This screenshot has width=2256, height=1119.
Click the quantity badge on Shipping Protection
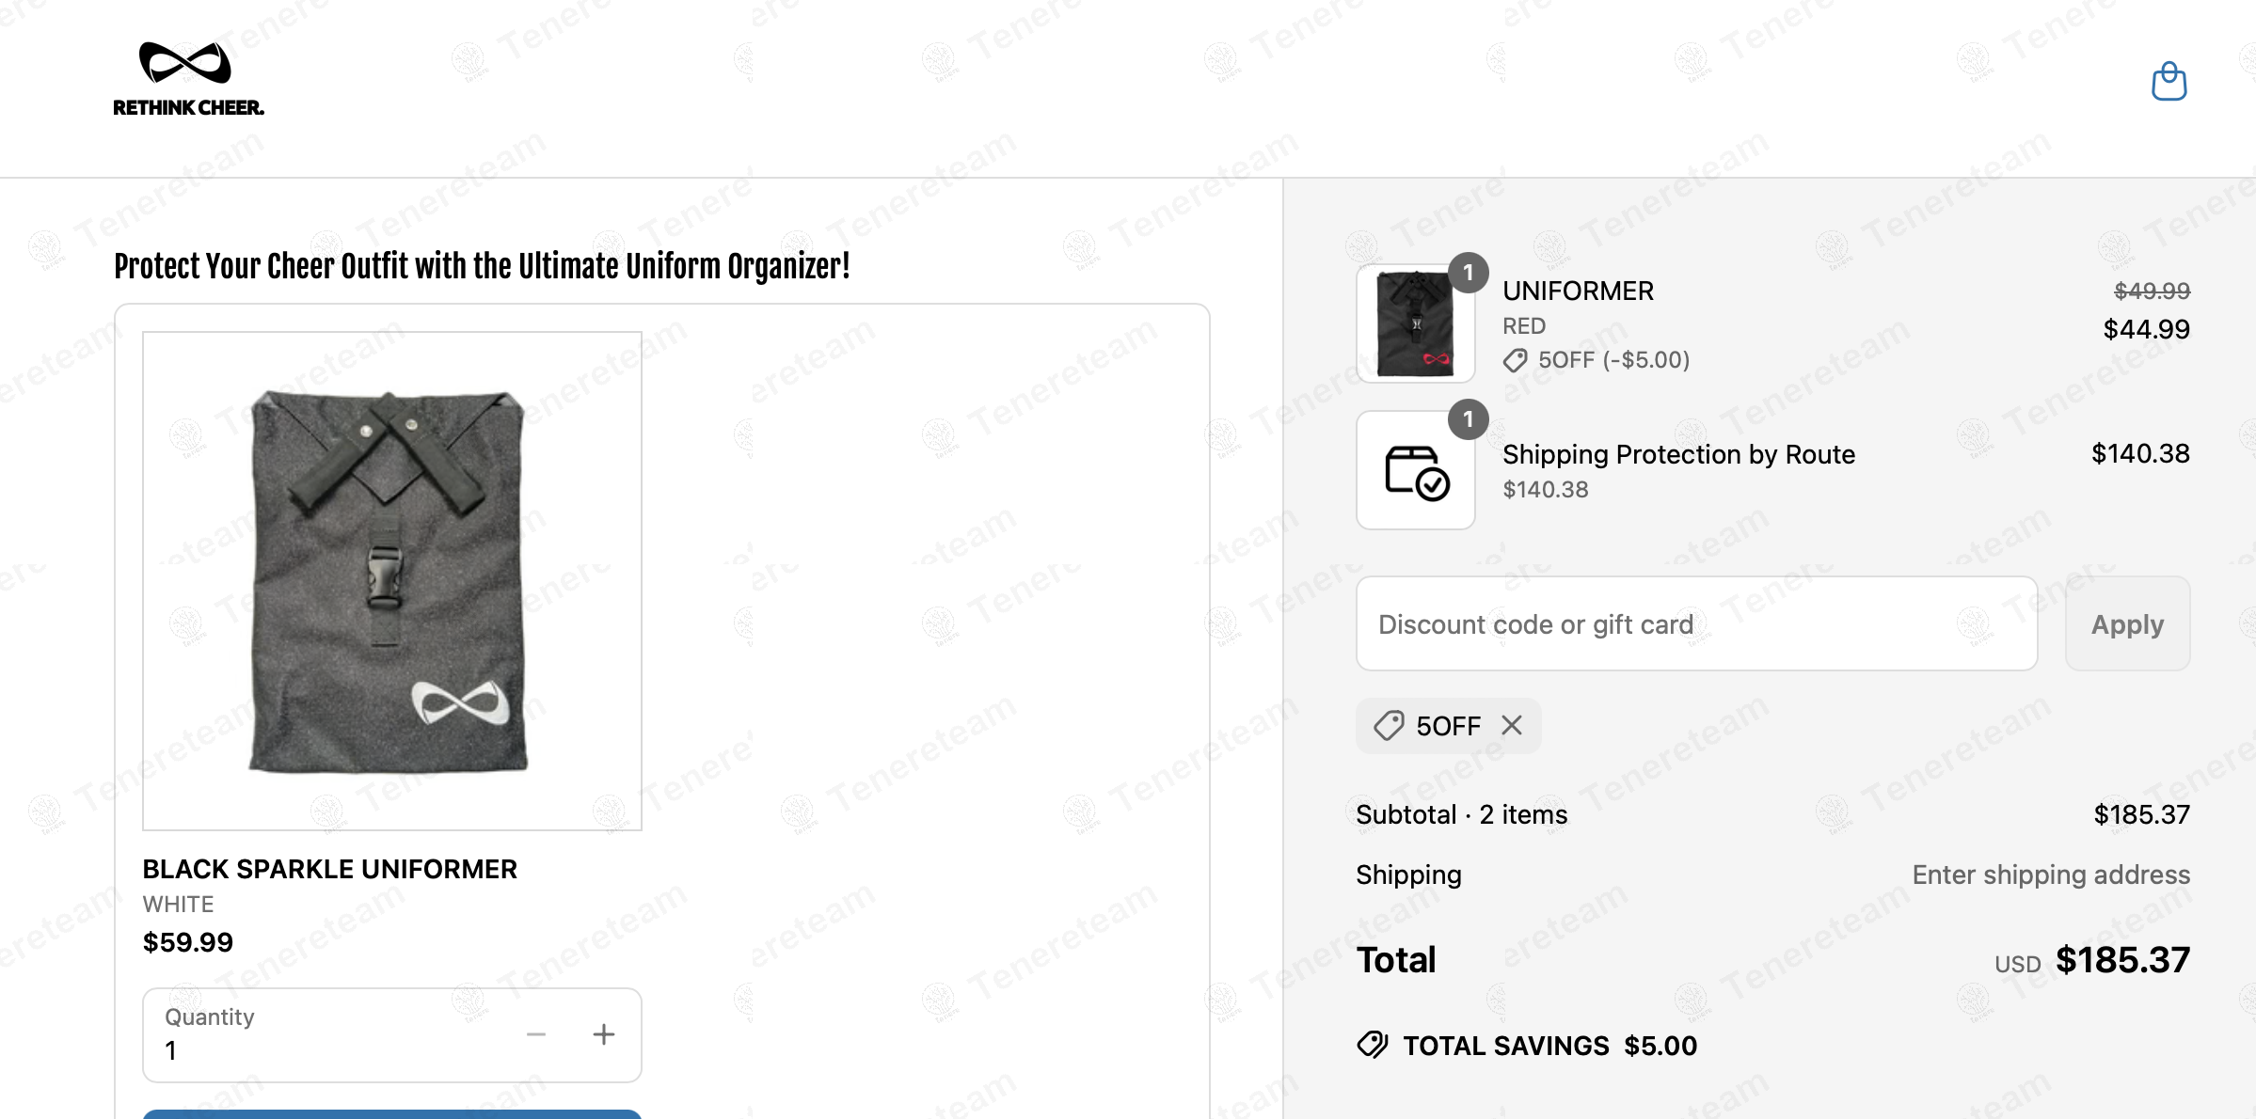[1468, 419]
